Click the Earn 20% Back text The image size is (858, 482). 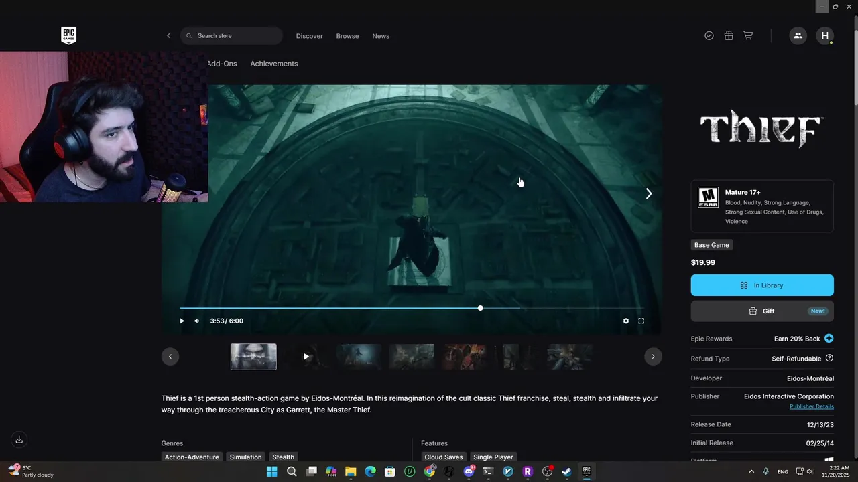[797, 339]
